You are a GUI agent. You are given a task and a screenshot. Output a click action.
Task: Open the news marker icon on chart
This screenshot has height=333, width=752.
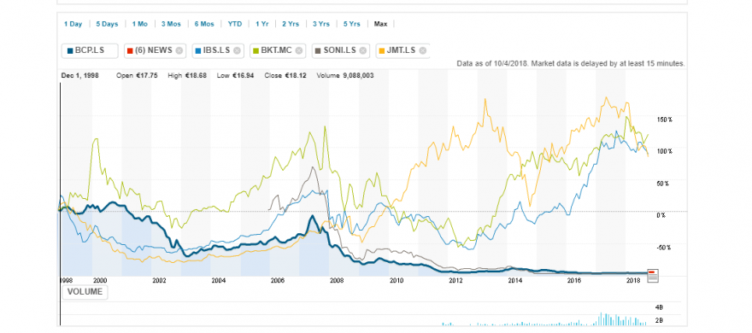[x=653, y=276]
